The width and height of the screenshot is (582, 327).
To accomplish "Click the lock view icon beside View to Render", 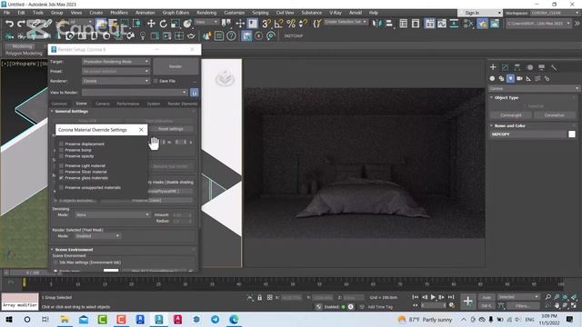I will pyautogui.click(x=194, y=93).
